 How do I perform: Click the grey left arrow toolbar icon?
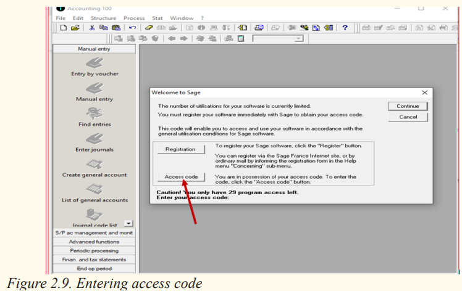172,39
